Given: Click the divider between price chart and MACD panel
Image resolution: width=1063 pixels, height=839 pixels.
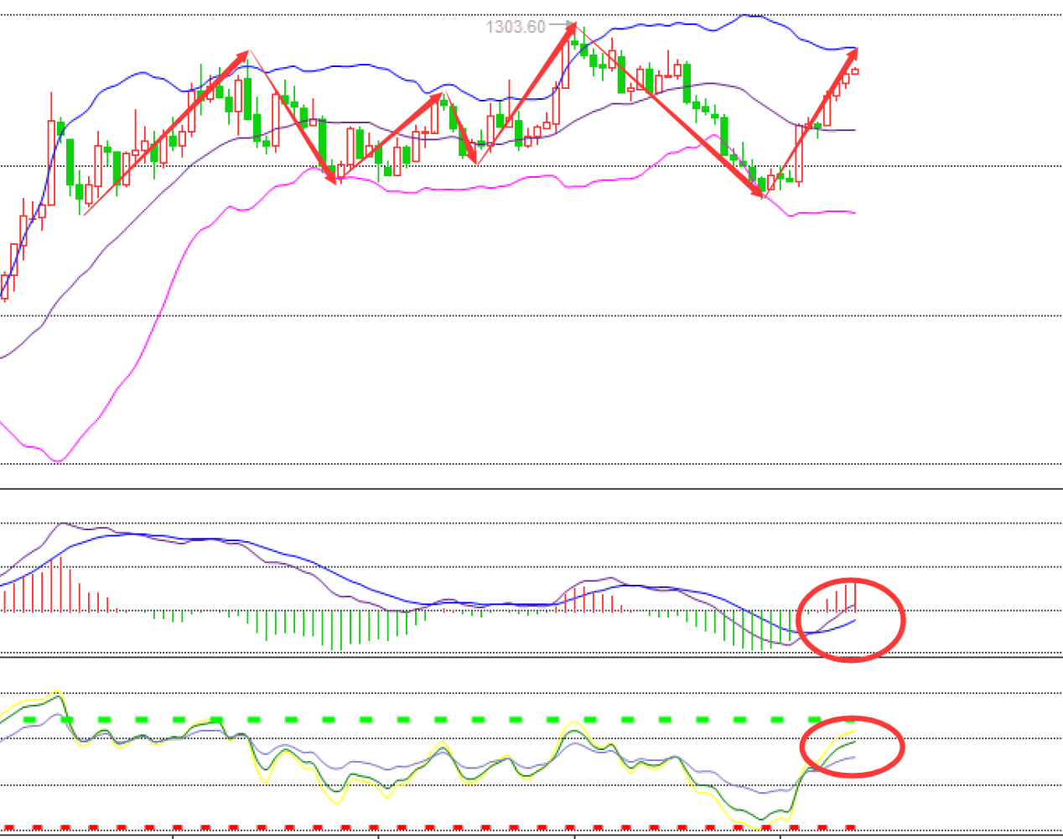Looking at the screenshot, I should coord(531,489).
